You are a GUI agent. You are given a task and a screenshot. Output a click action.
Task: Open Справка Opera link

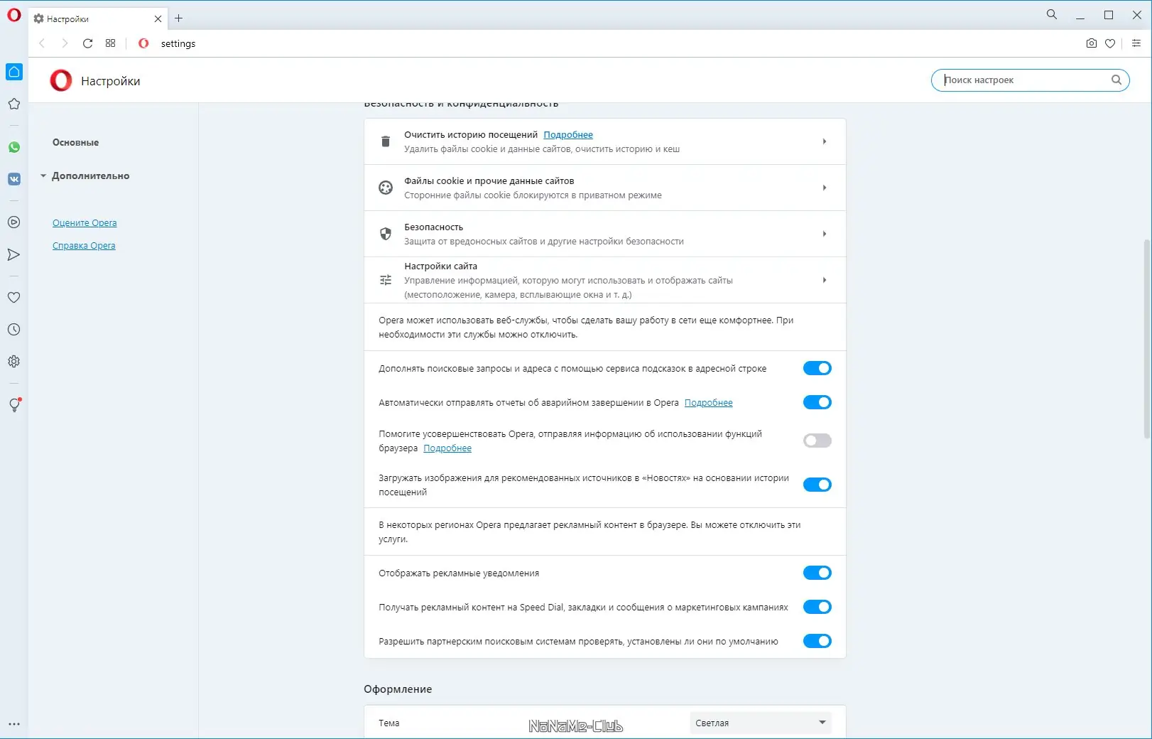pyautogui.click(x=84, y=245)
